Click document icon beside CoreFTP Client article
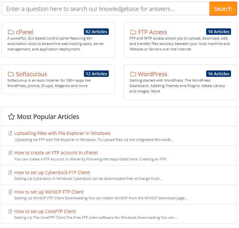 click(x=10, y=211)
